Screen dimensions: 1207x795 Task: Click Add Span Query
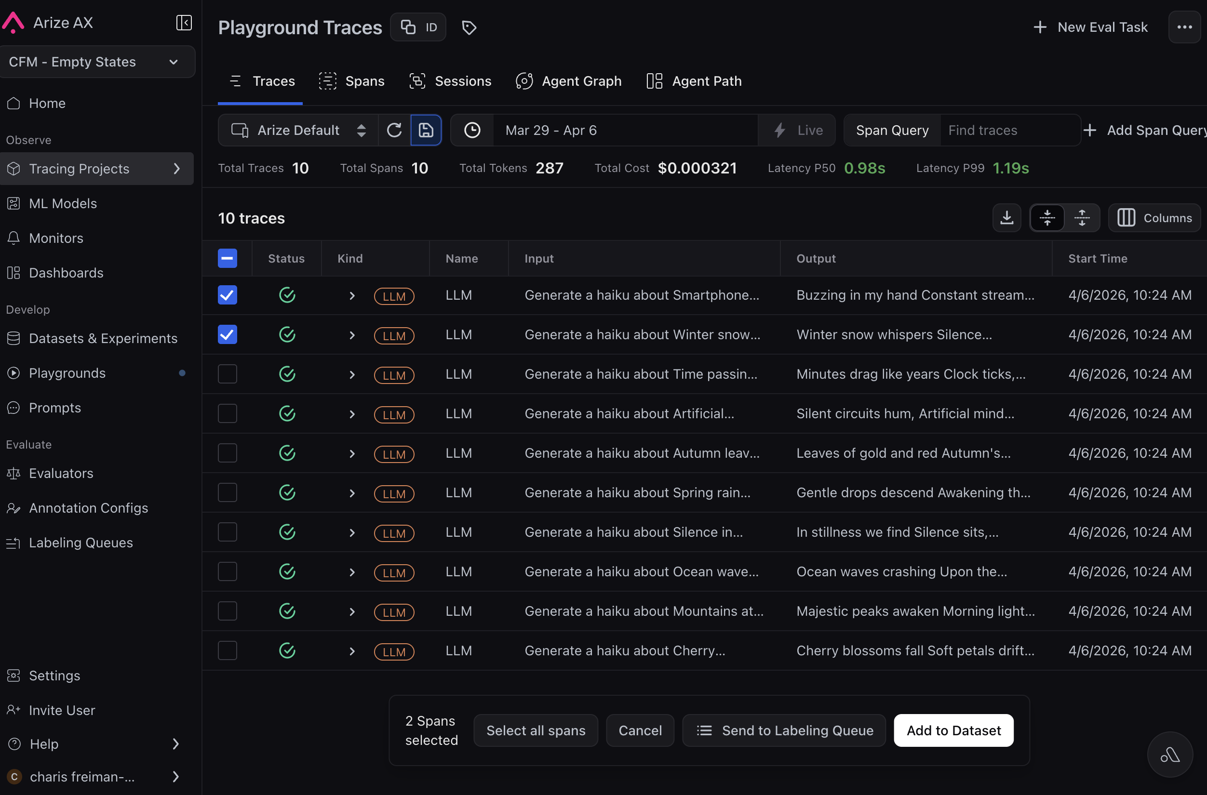(1145, 130)
